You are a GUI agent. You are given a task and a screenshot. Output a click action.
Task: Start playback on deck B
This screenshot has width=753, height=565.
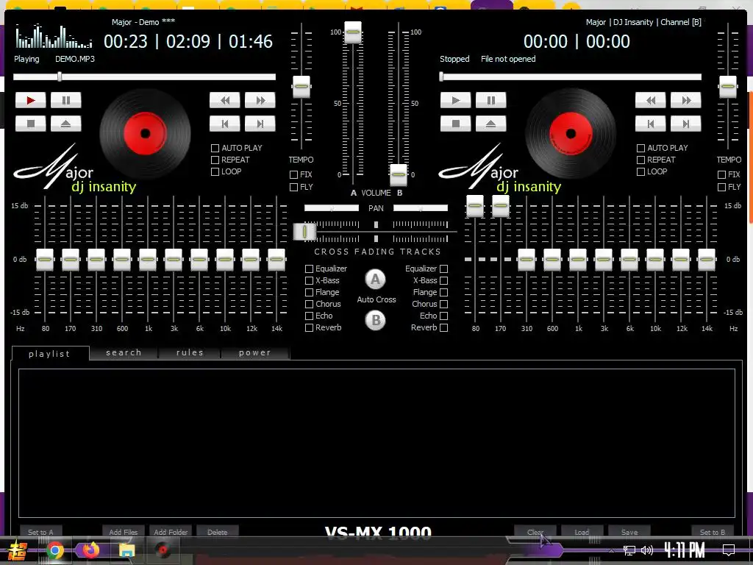[456, 100]
